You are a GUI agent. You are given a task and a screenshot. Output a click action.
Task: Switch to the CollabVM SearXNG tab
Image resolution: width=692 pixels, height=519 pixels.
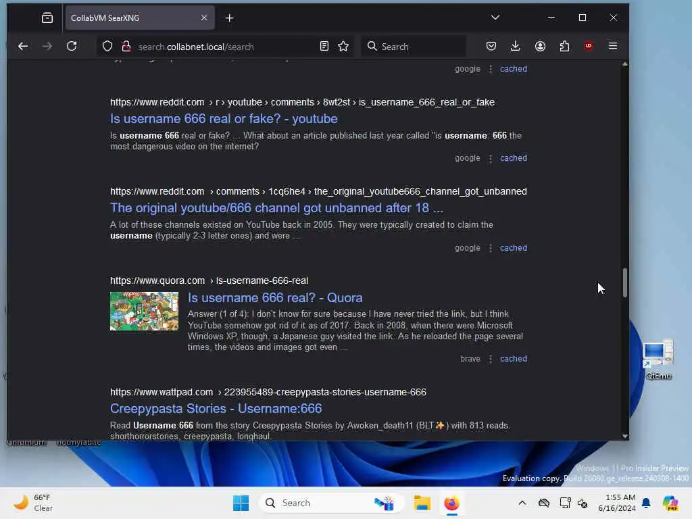coord(140,18)
